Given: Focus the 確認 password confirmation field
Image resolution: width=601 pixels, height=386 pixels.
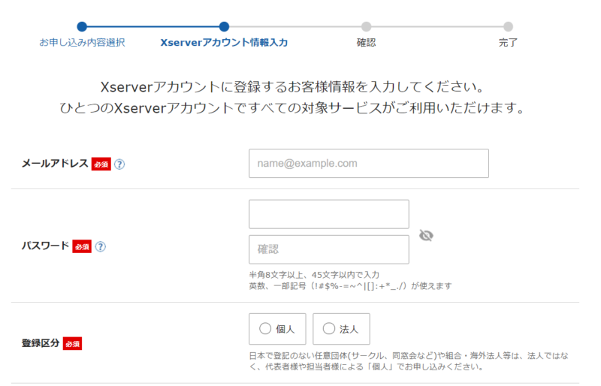Looking at the screenshot, I should pyautogui.click(x=329, y=249).
